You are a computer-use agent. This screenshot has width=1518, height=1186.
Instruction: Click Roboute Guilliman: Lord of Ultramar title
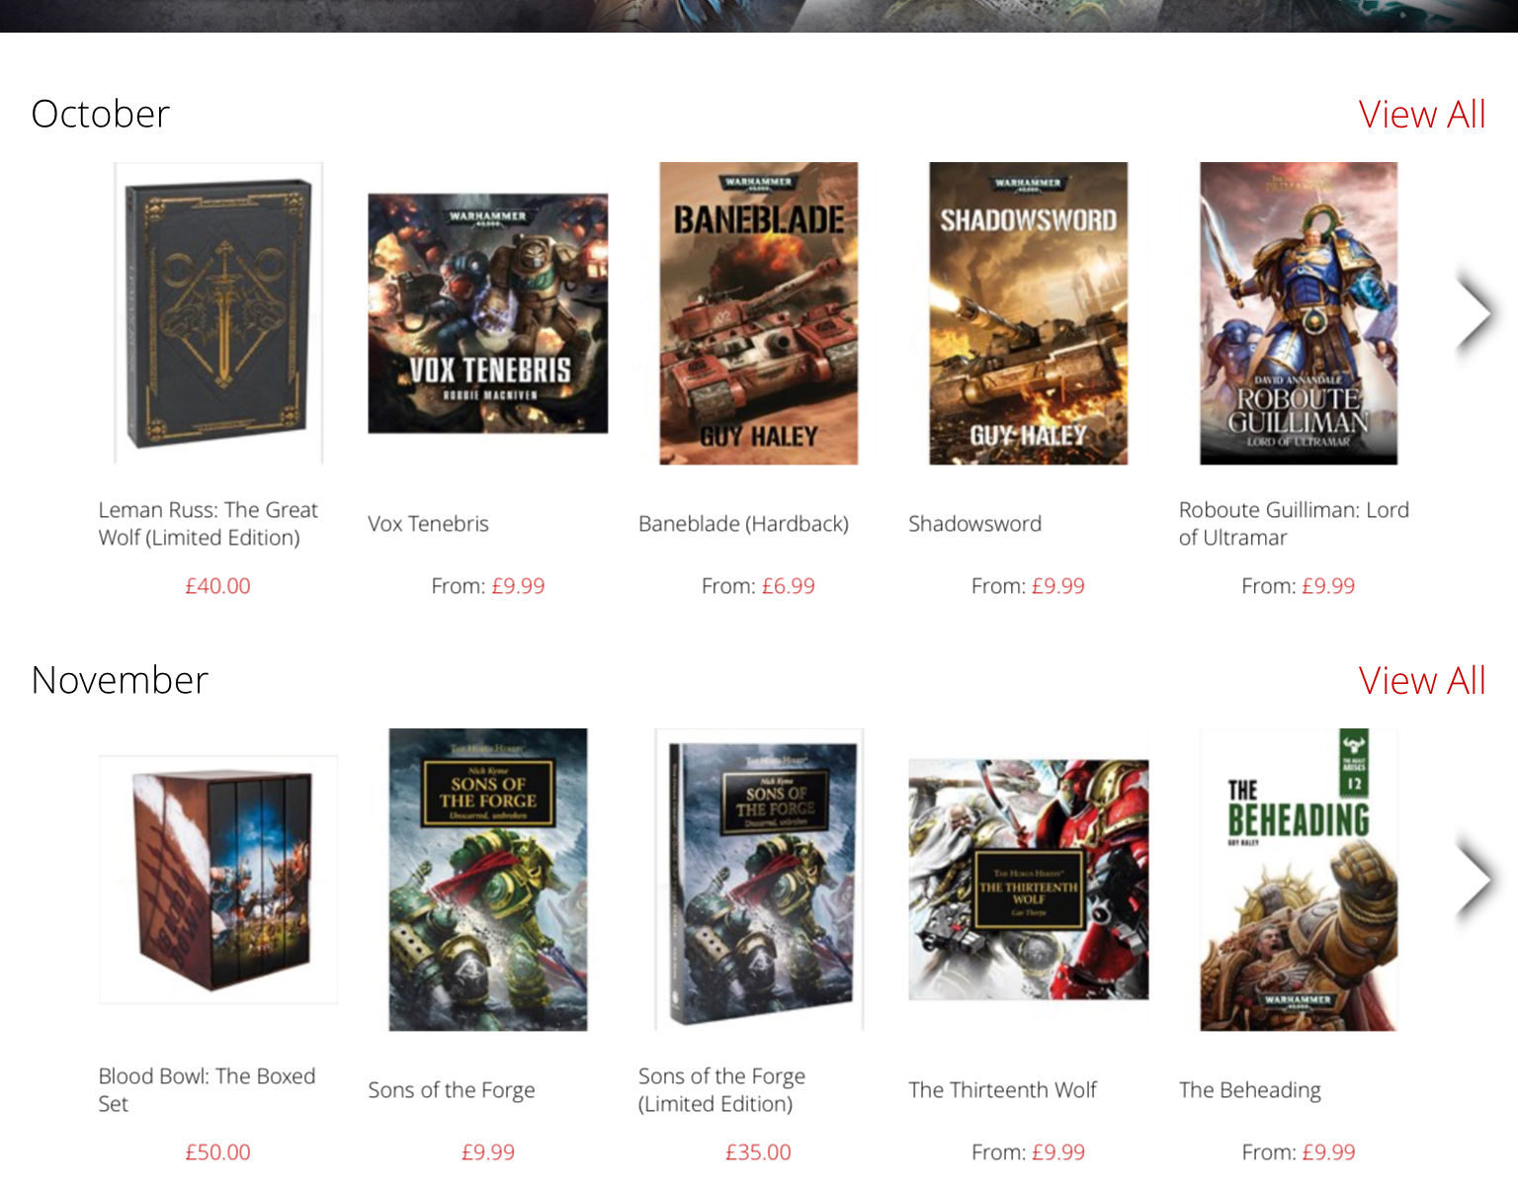1294,524
